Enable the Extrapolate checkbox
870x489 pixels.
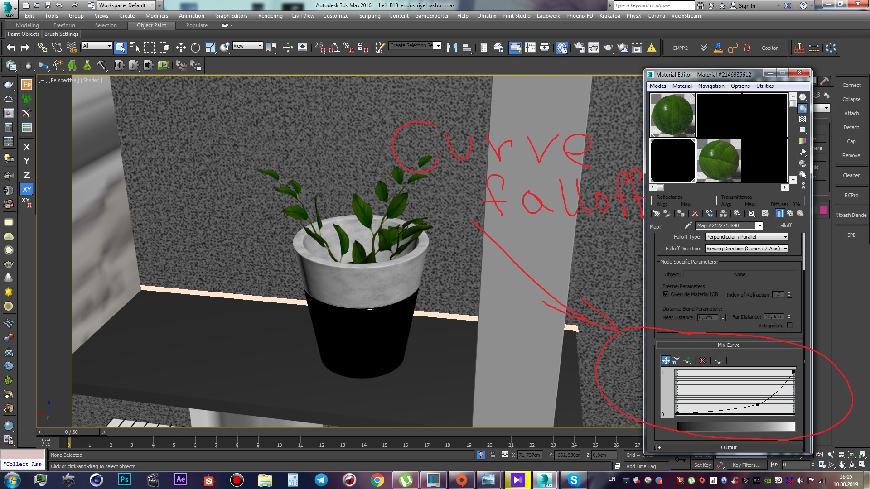click(789, 326)
